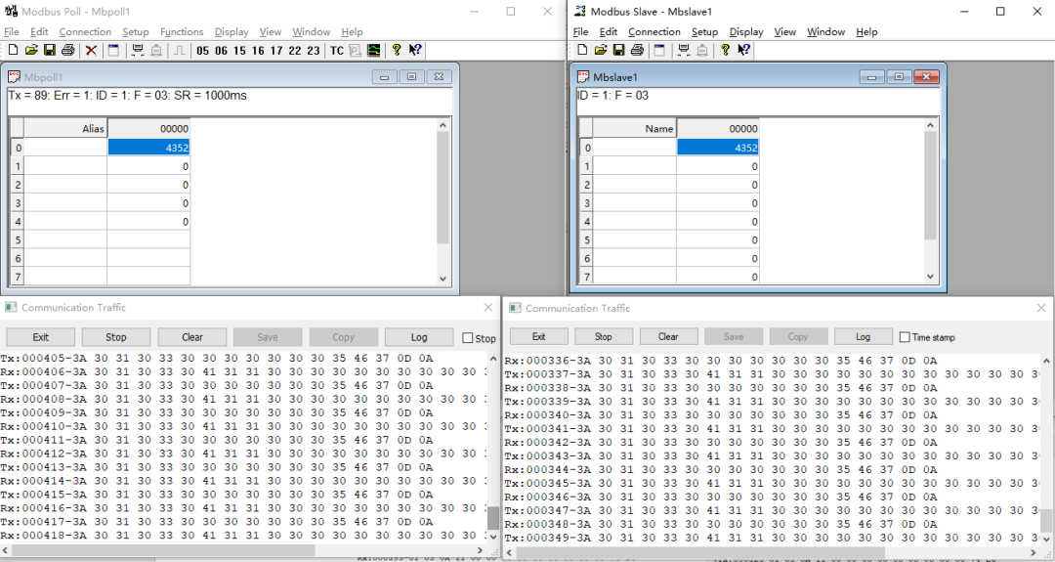The image size is (1055, 562).
Task: Click window definition icon in Modbus Poll toolbar
Action: (113, 50)
